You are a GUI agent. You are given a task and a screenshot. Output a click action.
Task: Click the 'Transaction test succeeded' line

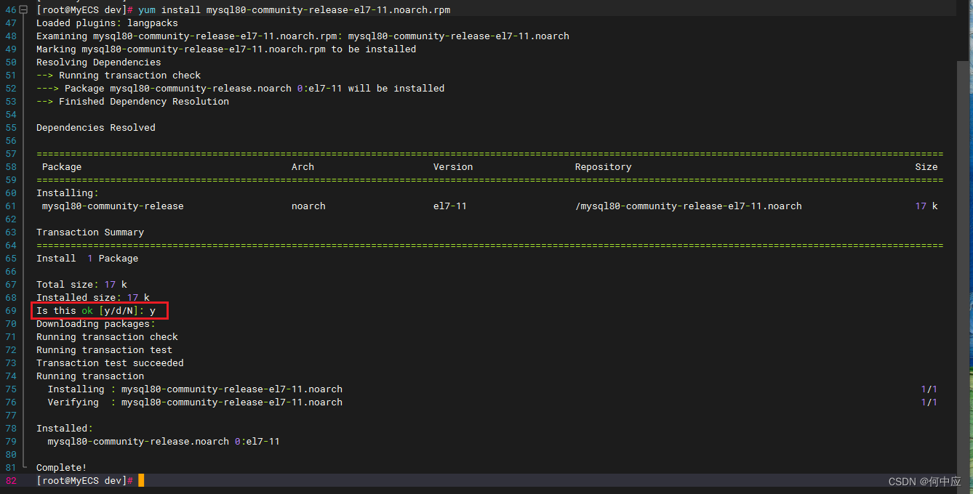click(110, 363)
